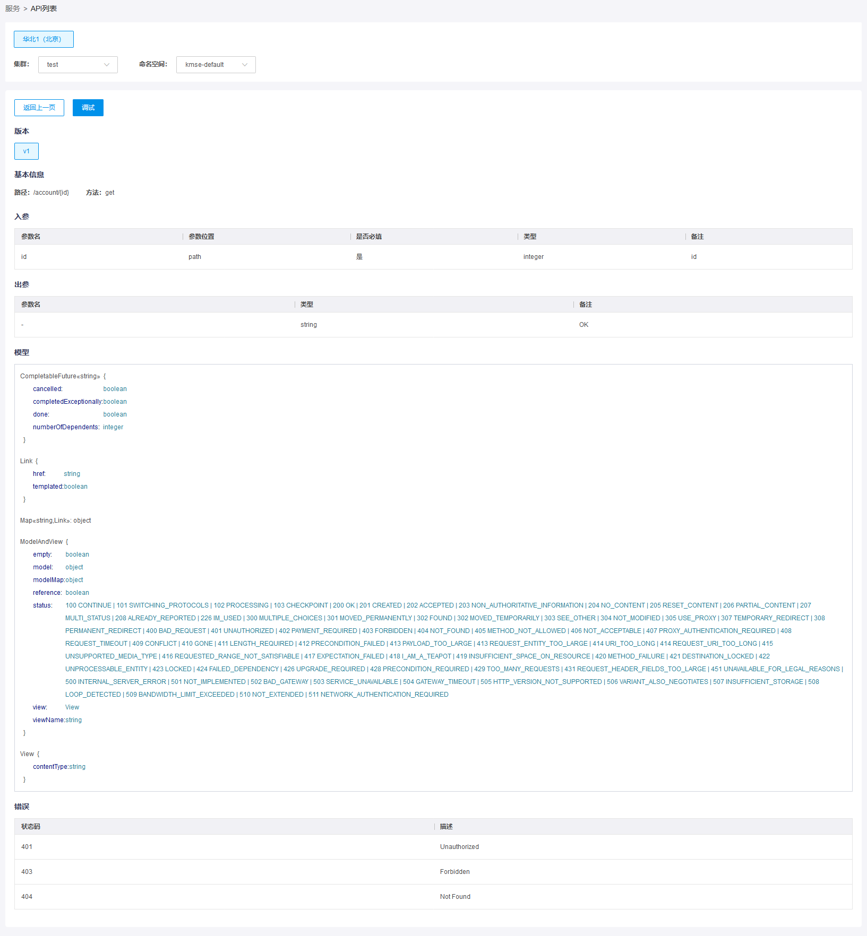This screenshot has width=867, height=936.
Task: Click the string type cell in 出参 table
Action: point(308,325)
